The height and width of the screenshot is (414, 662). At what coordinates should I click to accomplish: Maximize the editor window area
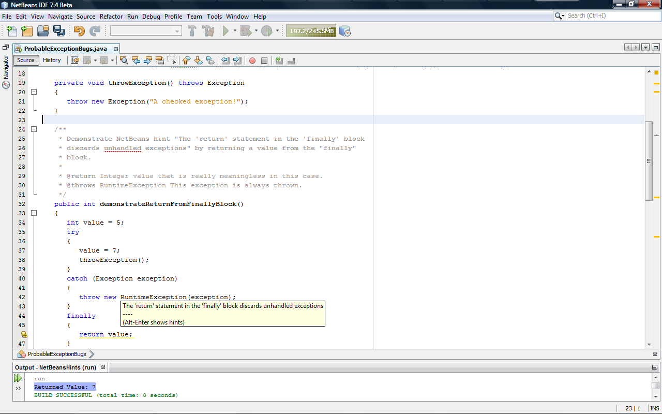656,48
